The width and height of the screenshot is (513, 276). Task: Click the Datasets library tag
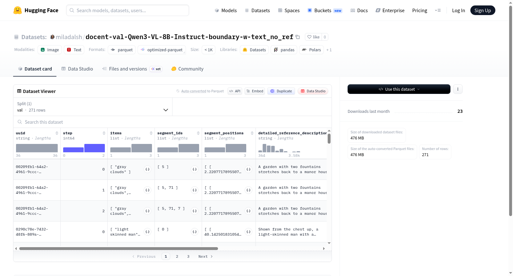click(x=254, y=50)
